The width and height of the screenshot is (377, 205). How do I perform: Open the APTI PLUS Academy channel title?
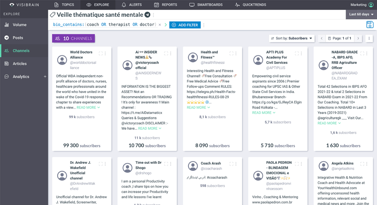[x=277, y=58]
